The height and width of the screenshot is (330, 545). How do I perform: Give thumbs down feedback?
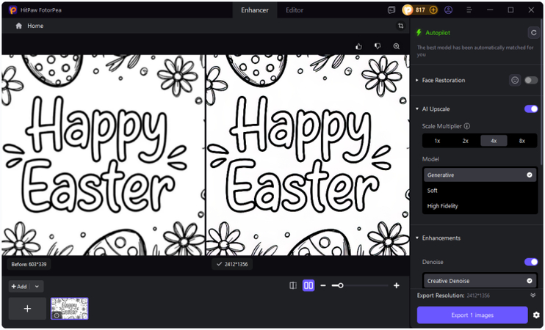pos(378,46)
